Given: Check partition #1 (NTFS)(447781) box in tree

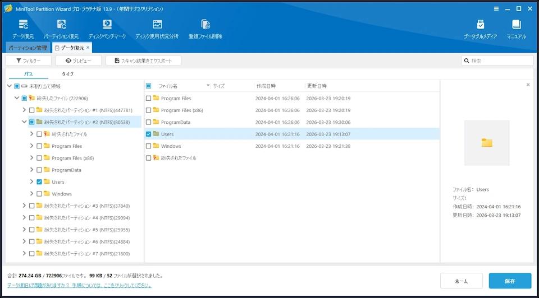Looking at the screenshot, I should (x=31, y=110).
